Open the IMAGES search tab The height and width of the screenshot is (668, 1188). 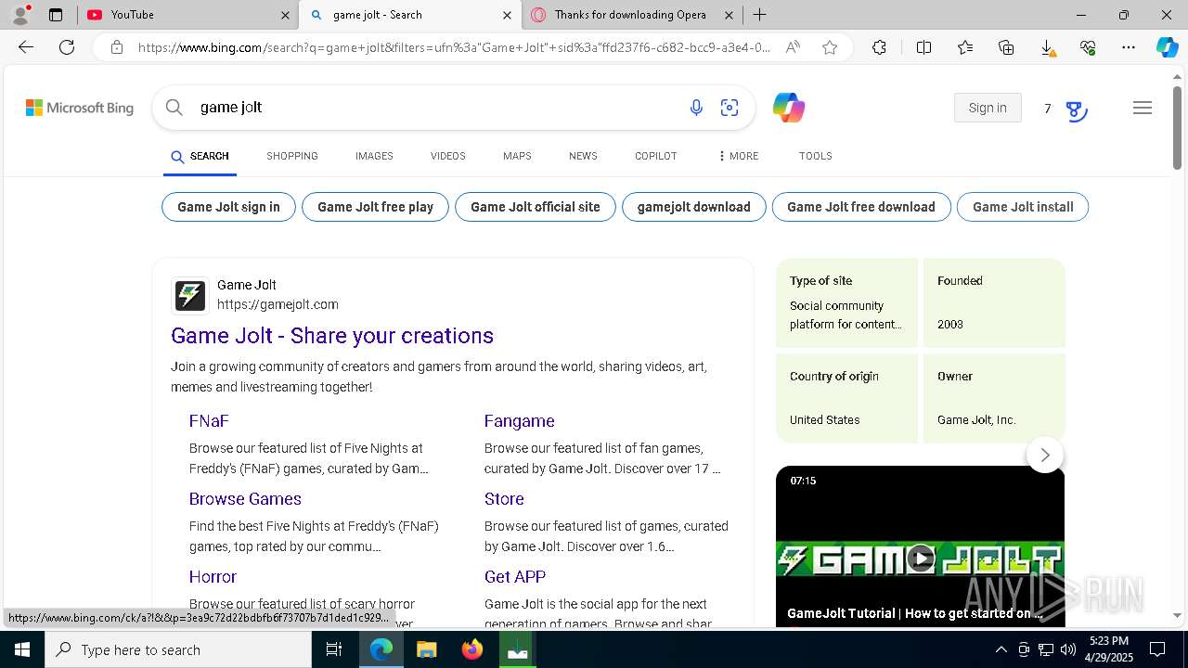point(374,156)
